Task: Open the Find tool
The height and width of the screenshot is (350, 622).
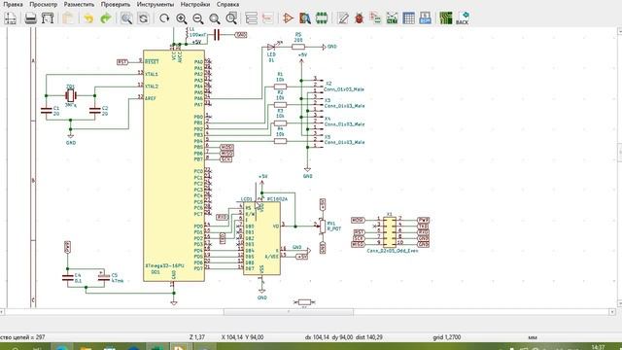Action: (x=126, y=18)
